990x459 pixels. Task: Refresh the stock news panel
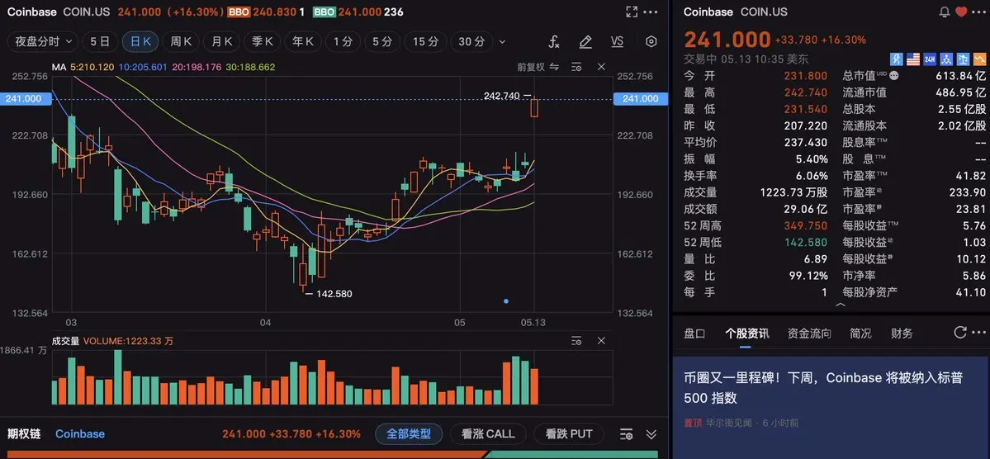[x=960, y=333]
